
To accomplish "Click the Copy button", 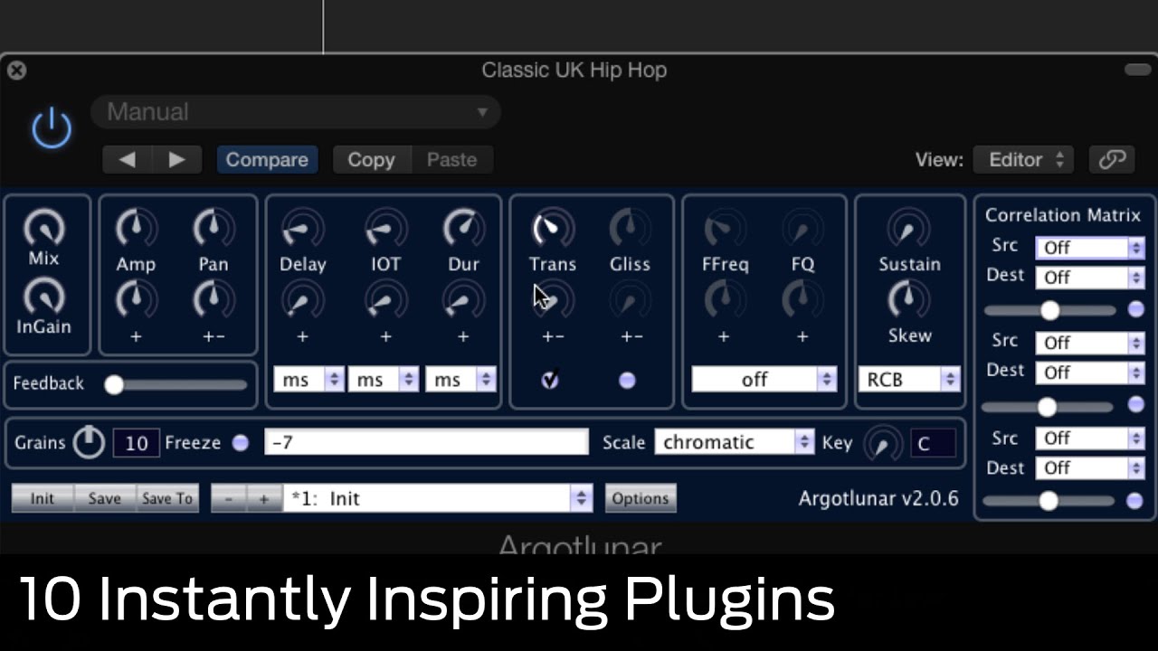I will (x=372, y=159).
